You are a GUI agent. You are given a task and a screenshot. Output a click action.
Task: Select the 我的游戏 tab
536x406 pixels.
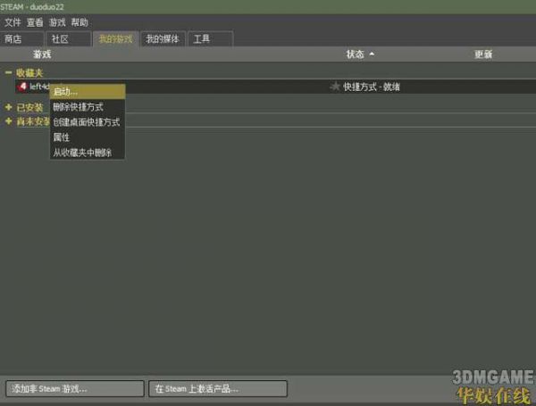(115, 39)
